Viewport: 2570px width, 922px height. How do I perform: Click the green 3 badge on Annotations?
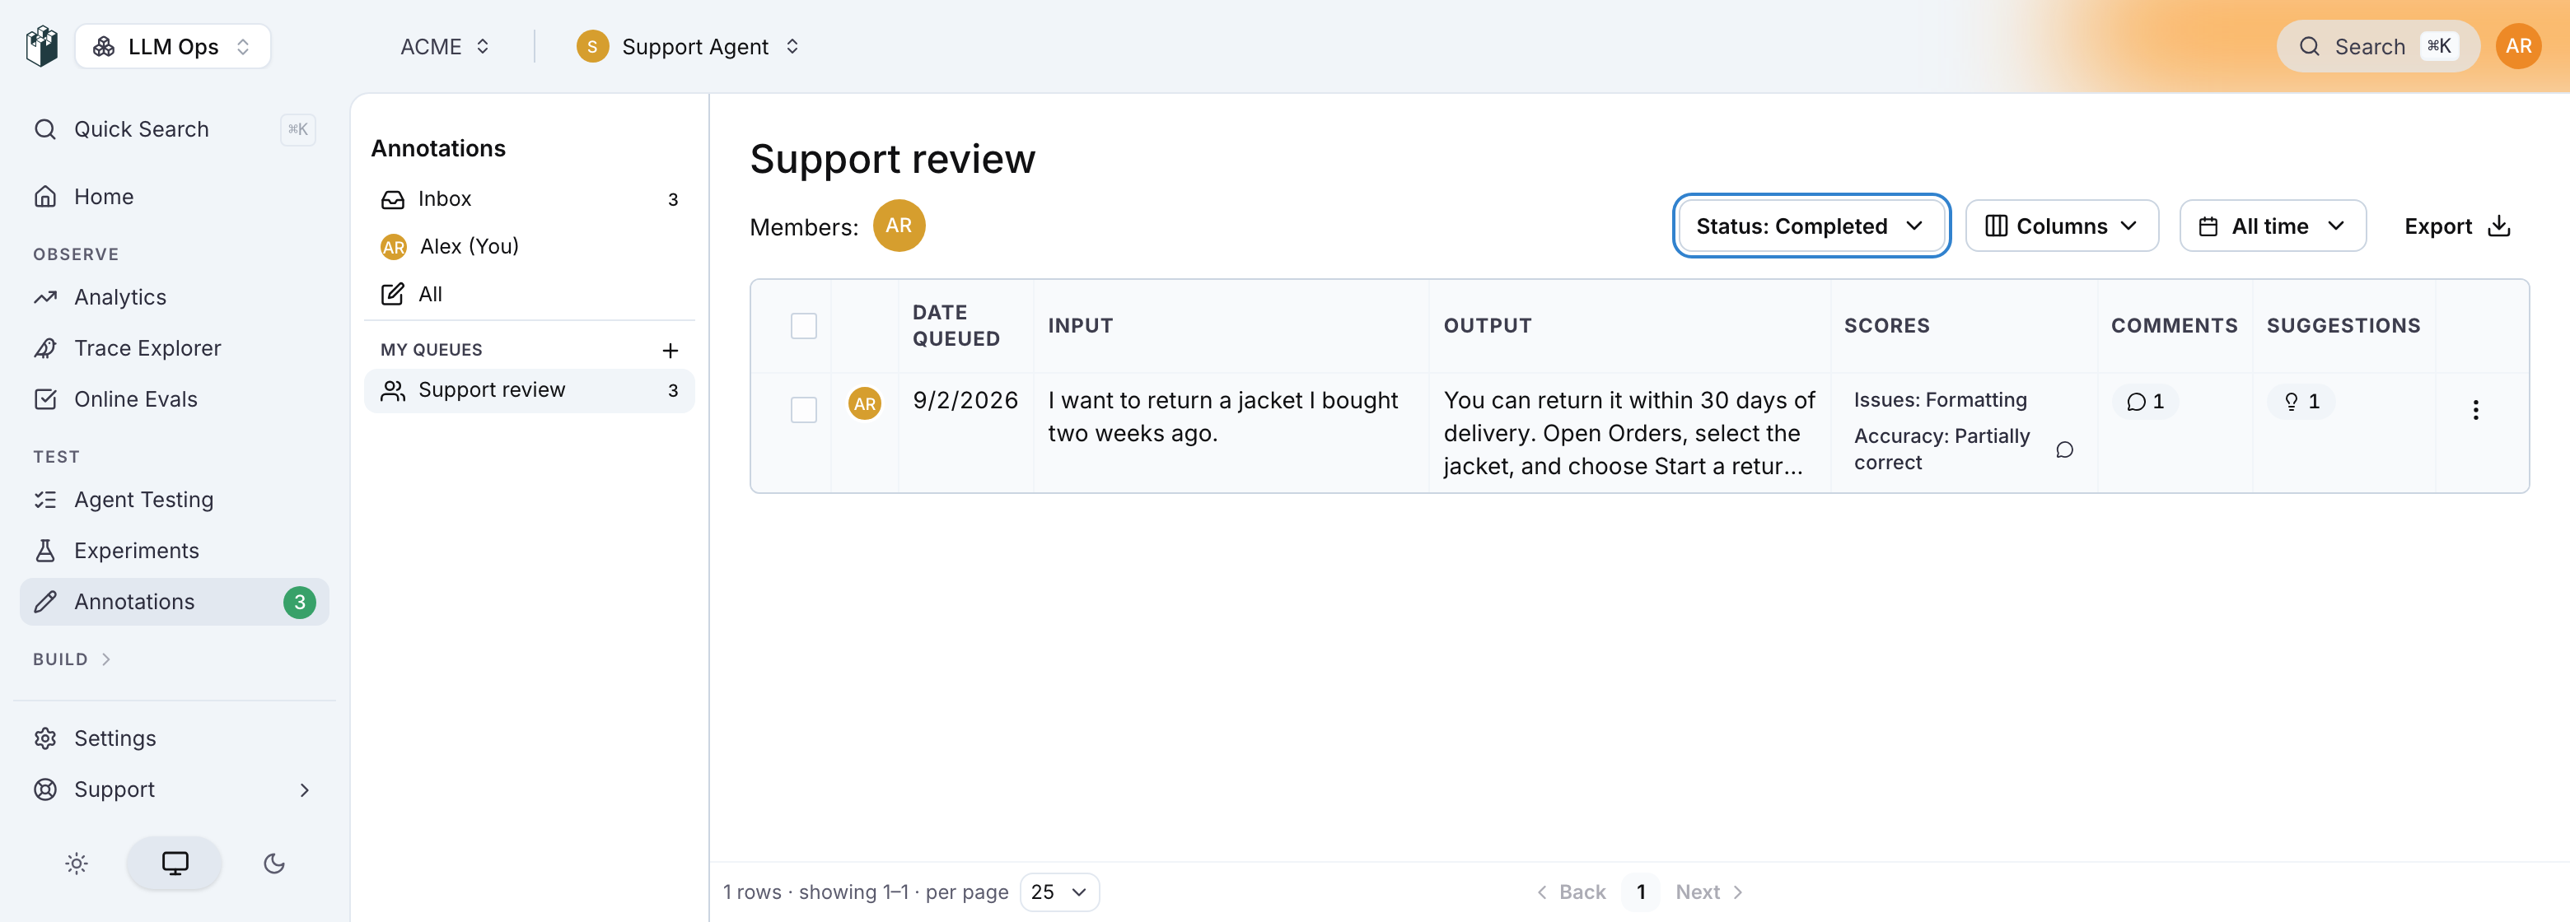[299, 602]
